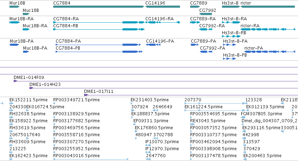Select EST RH32638.5prime
Viewport: 298px width, 161px height.
pyautogui.click(x=27, y=114)
